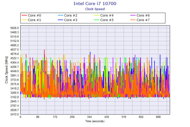Screen dimensions: 190x127
Task: Click the 4679.8 y-axis value
Action: pos(15,54)
